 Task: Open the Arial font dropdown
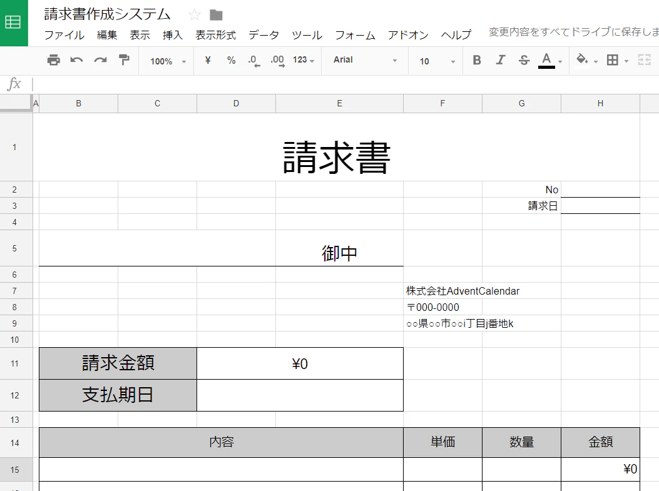pyautogui.click(x=365, y=60)
